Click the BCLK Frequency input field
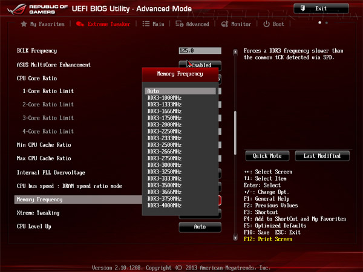This screenshot has height=272, width=363. 200,51
